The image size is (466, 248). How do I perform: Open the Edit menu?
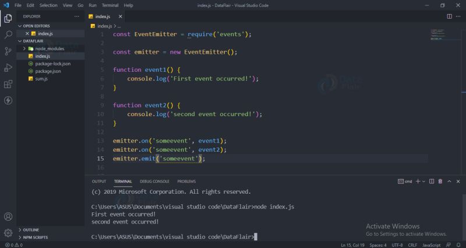tap(30, 5)
